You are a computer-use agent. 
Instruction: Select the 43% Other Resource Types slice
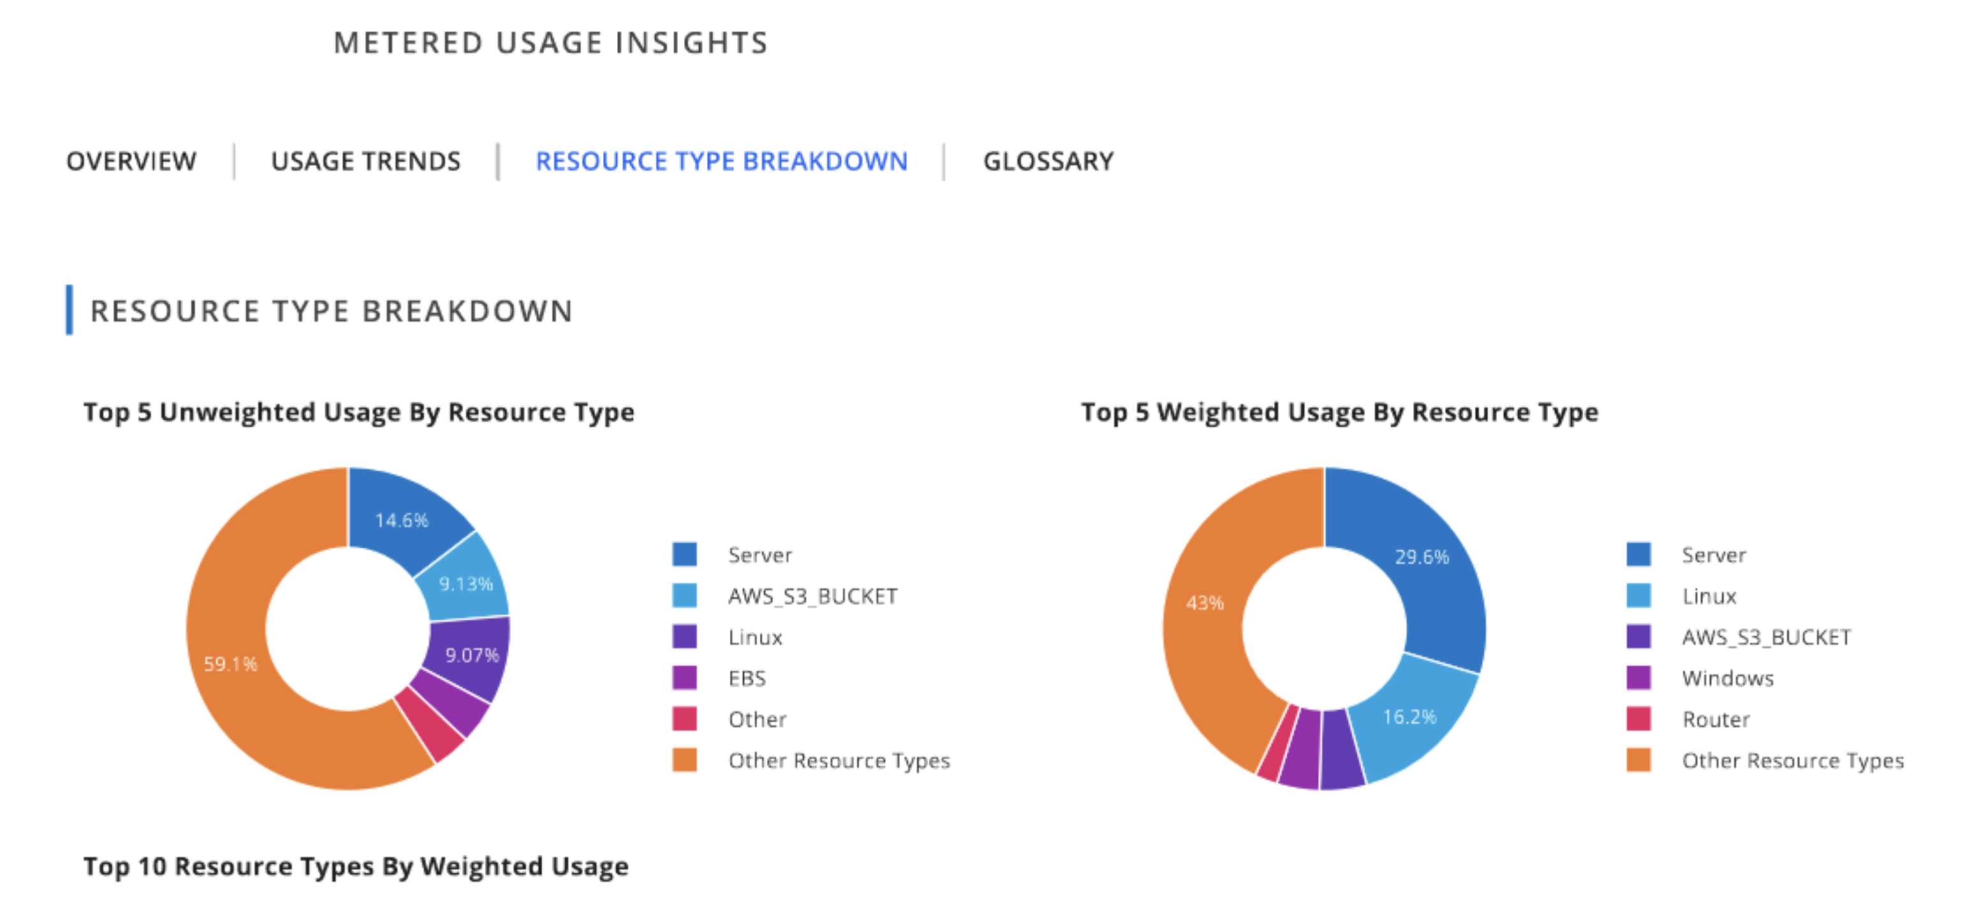1204,603
